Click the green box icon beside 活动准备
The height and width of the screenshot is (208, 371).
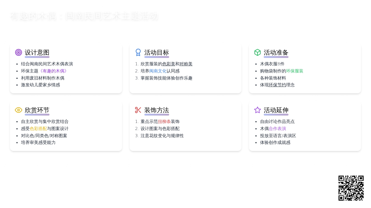[258, 52]
